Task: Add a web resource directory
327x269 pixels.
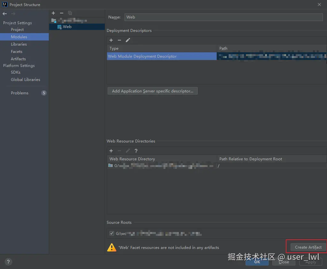Action: pos(111,151)
